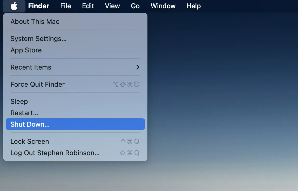Open the Go menu
This screenshot has width=298, height=191.
pos(135,6)
